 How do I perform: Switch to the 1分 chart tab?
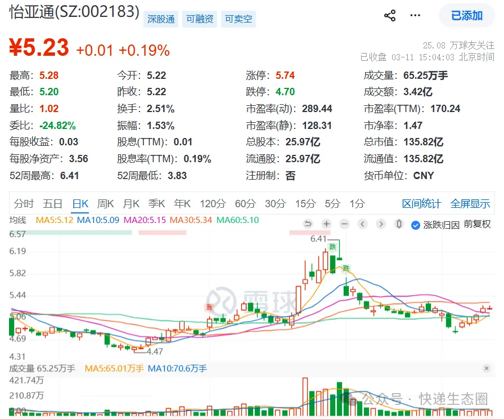(357, 204)
